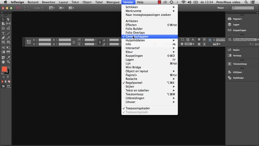Select the Note tool

point(3,58)
